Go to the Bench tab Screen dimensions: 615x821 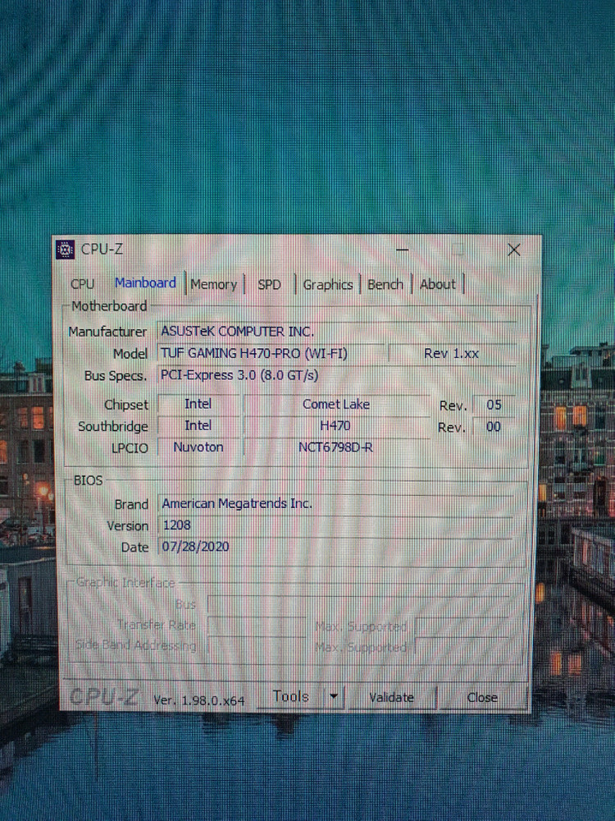click(x=385, y=285)
